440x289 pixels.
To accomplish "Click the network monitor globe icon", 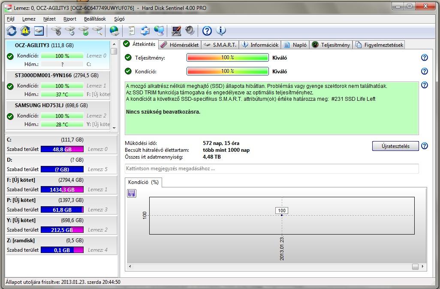I will tap(159, 30).
